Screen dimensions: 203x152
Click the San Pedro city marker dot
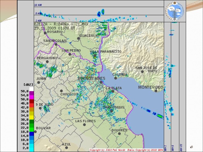pos(70,54)
